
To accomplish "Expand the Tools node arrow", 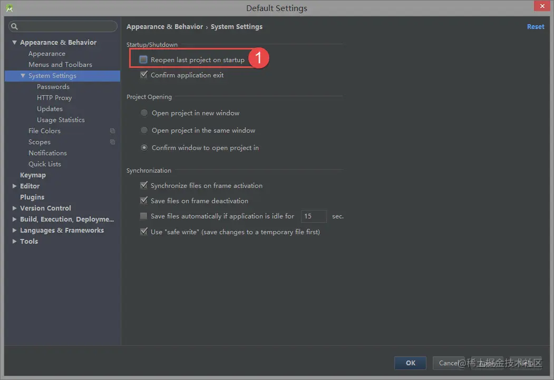I will click(x=14, y=242).
